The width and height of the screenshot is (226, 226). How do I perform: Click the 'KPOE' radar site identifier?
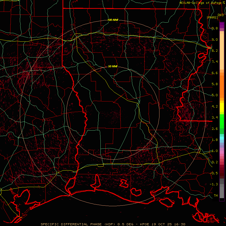[x=145, y=224]
